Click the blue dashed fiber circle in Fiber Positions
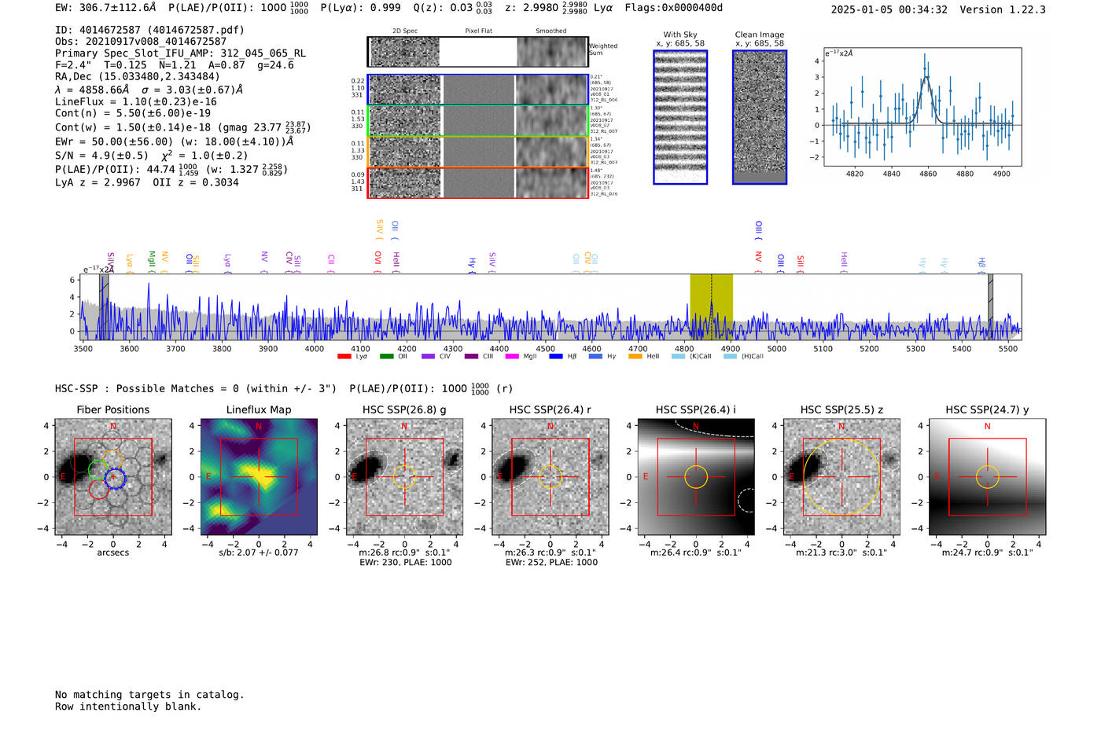Image resolution: width=1101 pixels, height=749 pixels. [x=116, y=477]
